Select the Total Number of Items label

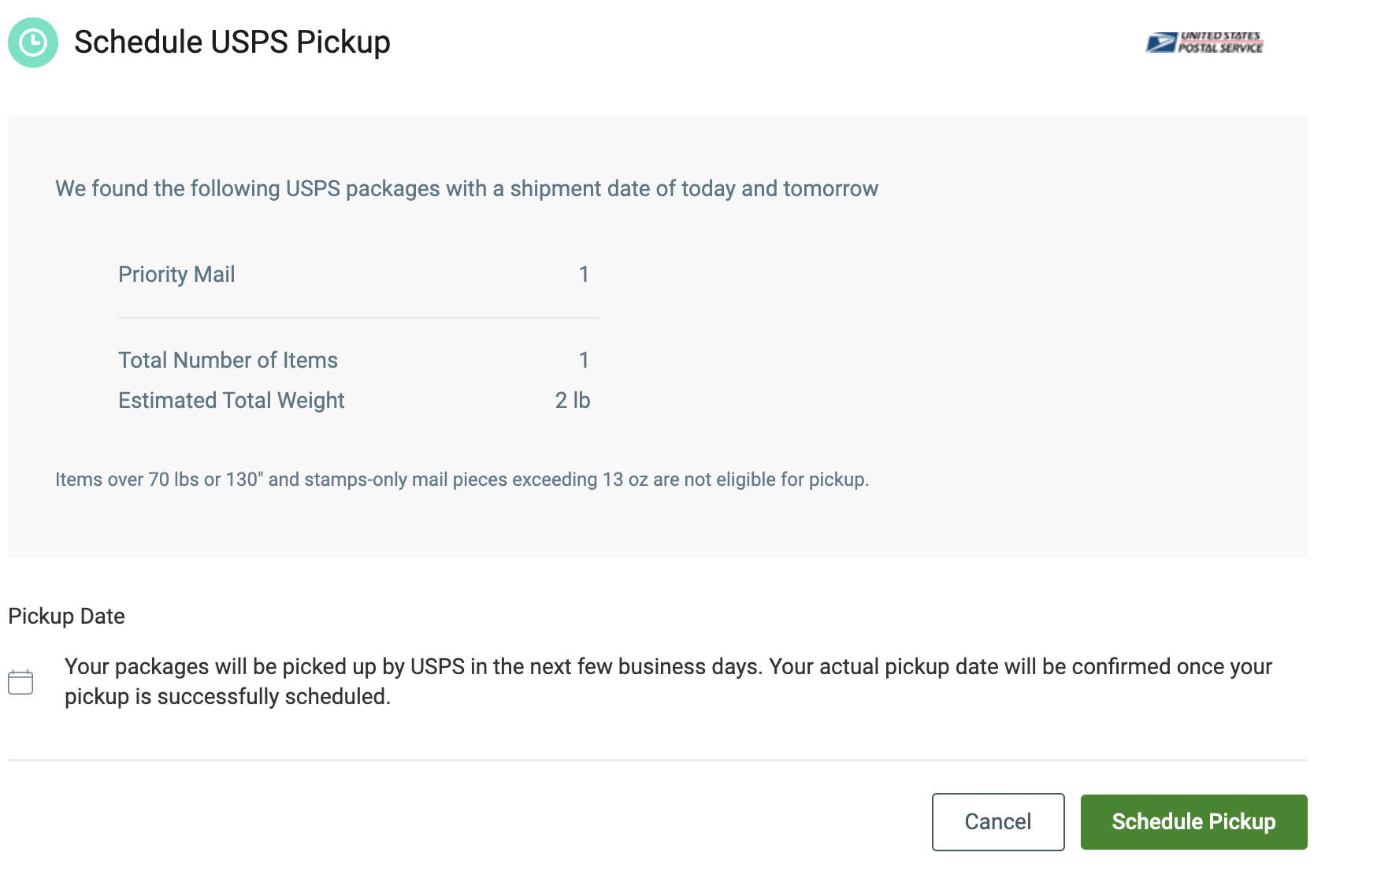tap(228, 360)
